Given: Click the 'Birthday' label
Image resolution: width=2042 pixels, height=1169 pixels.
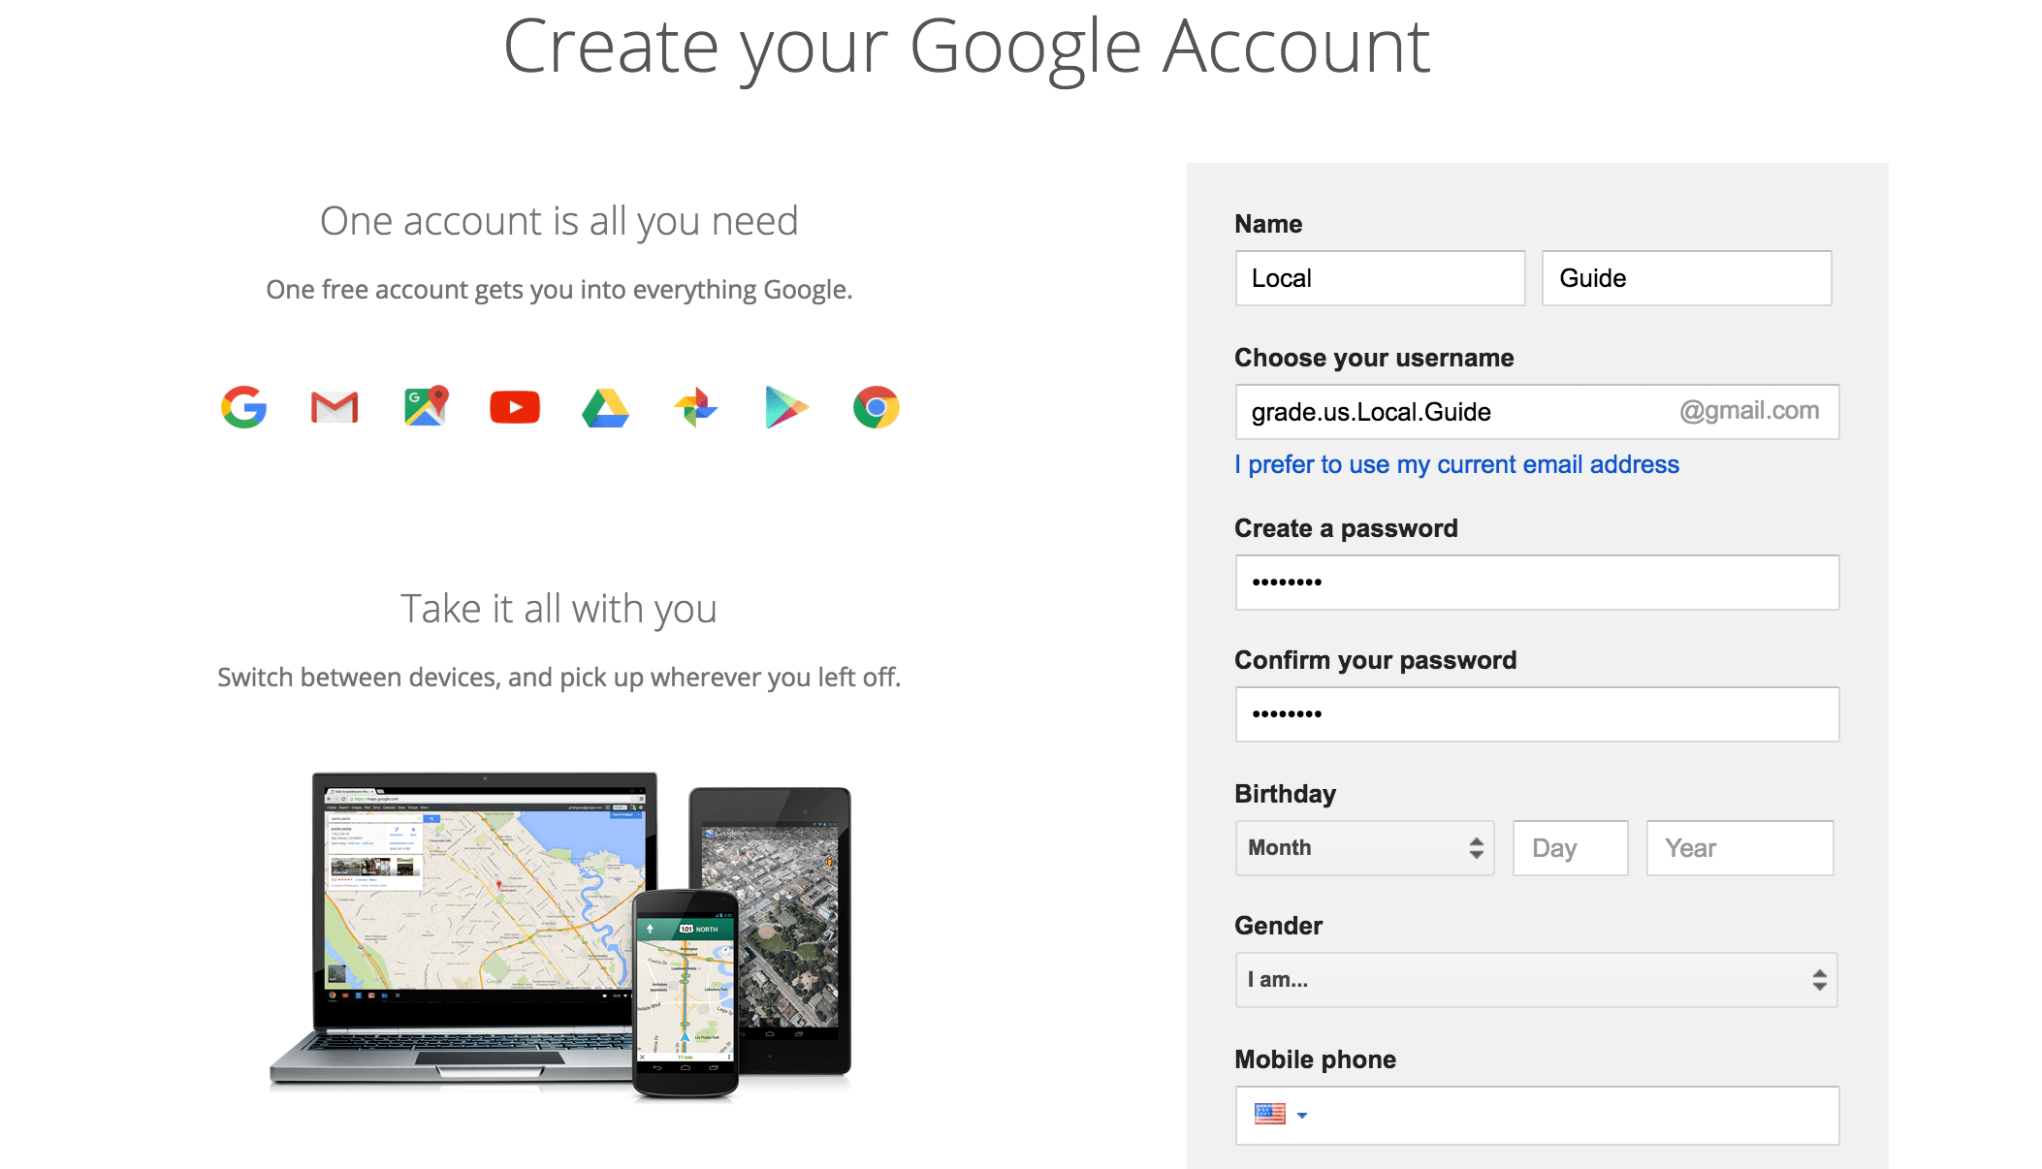Looking at the screenshot, I should pyautogui.click(x=1285, y=794).
